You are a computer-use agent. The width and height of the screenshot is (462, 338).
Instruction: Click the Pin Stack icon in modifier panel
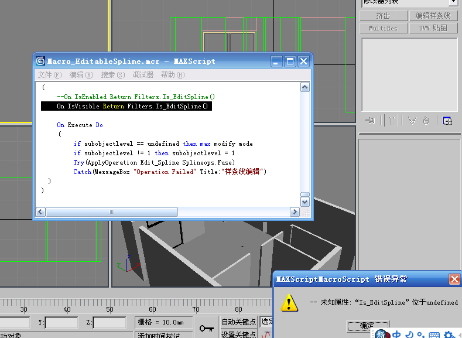370,120
